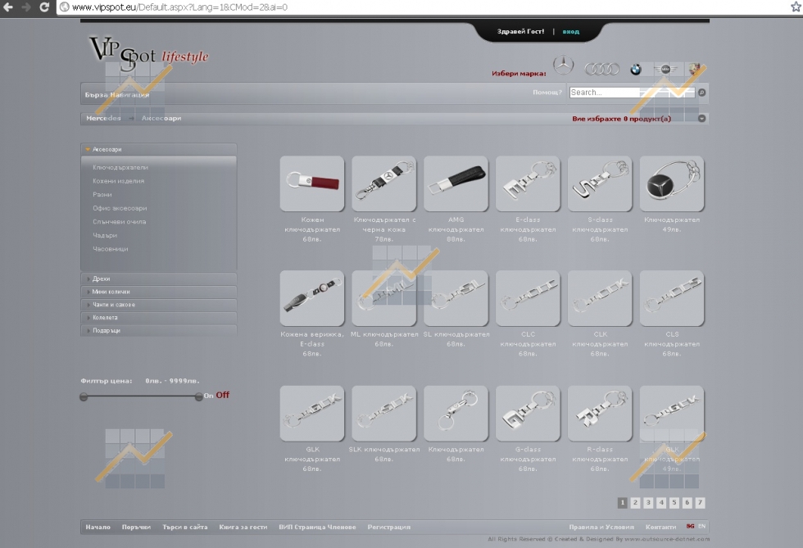Go to results page 2

click(x=635, y=503)
